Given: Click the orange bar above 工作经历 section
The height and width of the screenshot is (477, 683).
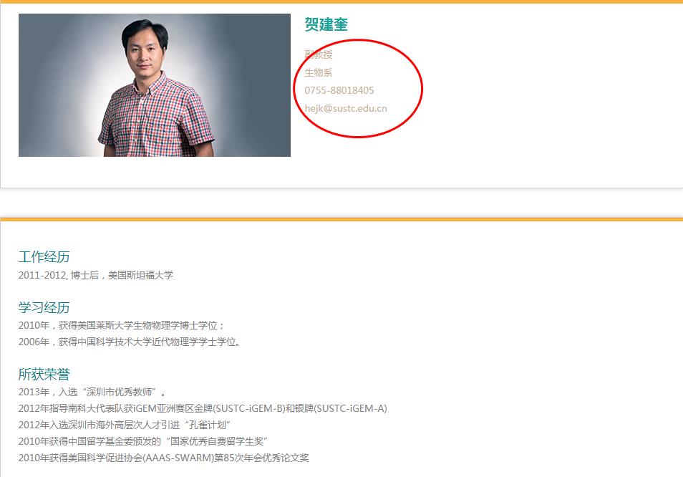Looking at the screenshot, I should pyautogui.click(x=341, y=219).
